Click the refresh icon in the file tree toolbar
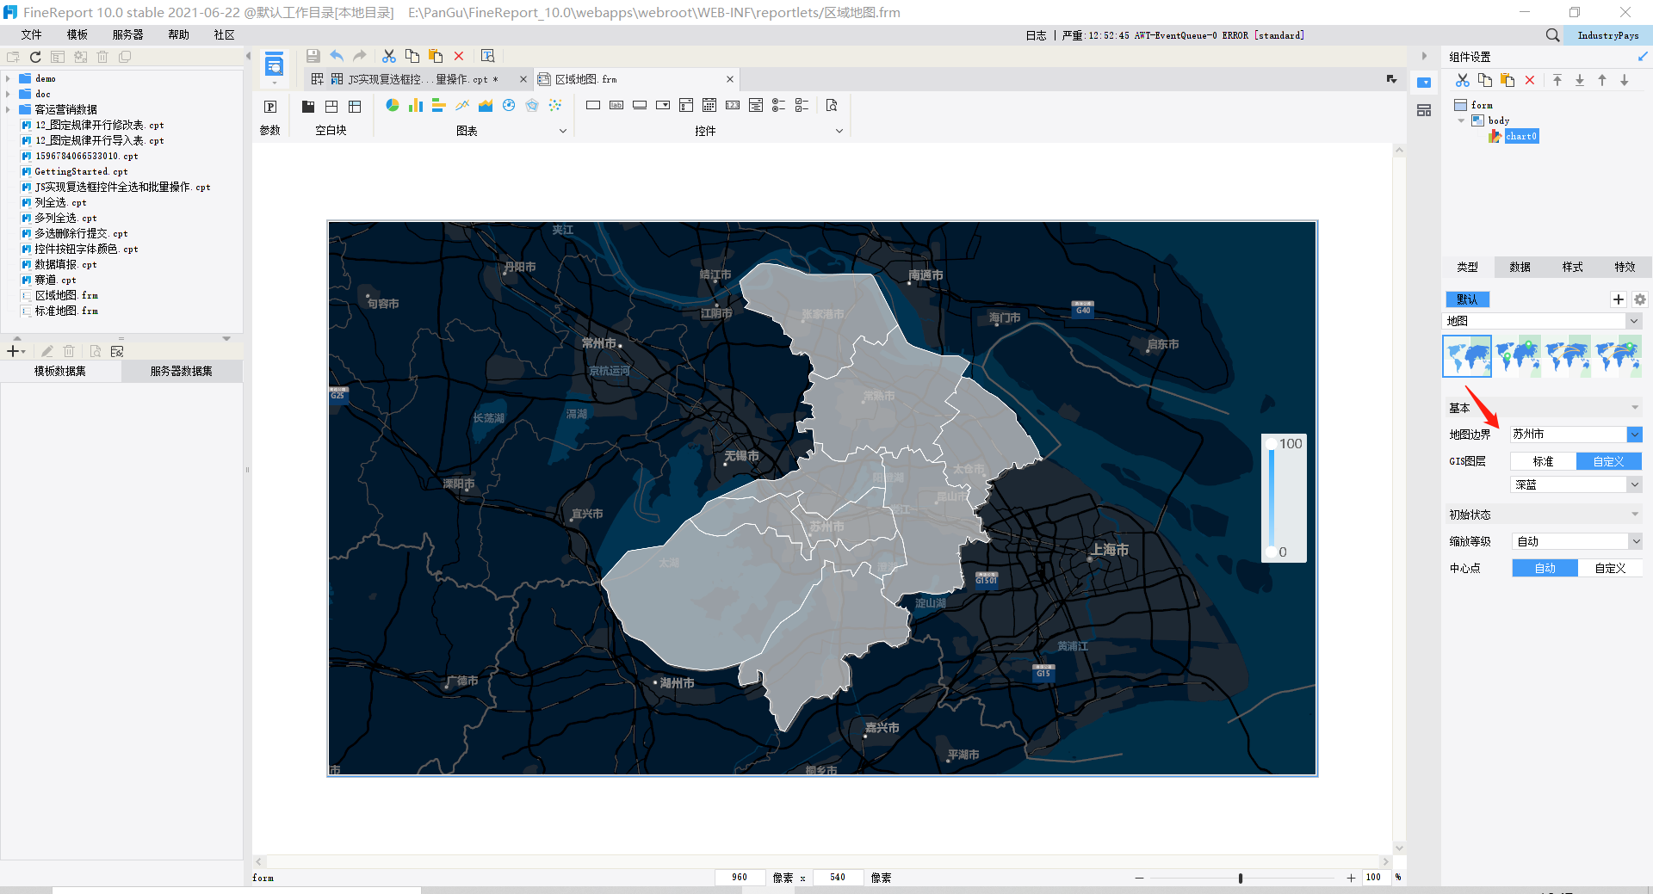The image size is (1653, 894). (35, 57)
